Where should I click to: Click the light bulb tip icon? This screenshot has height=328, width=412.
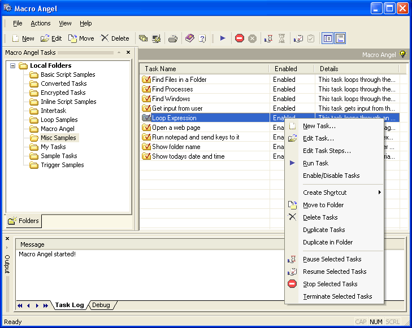[x=403, y=54]
